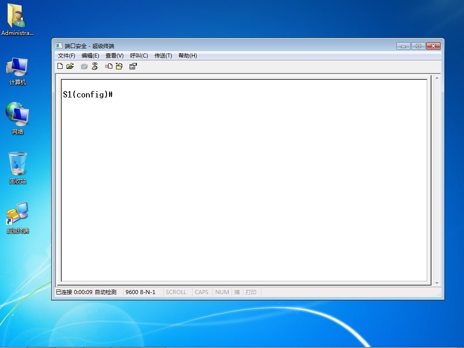Click the Receive file toolbar icon
Screen dimensions: 464x348
pyautogui.click(x=119, y=66)
